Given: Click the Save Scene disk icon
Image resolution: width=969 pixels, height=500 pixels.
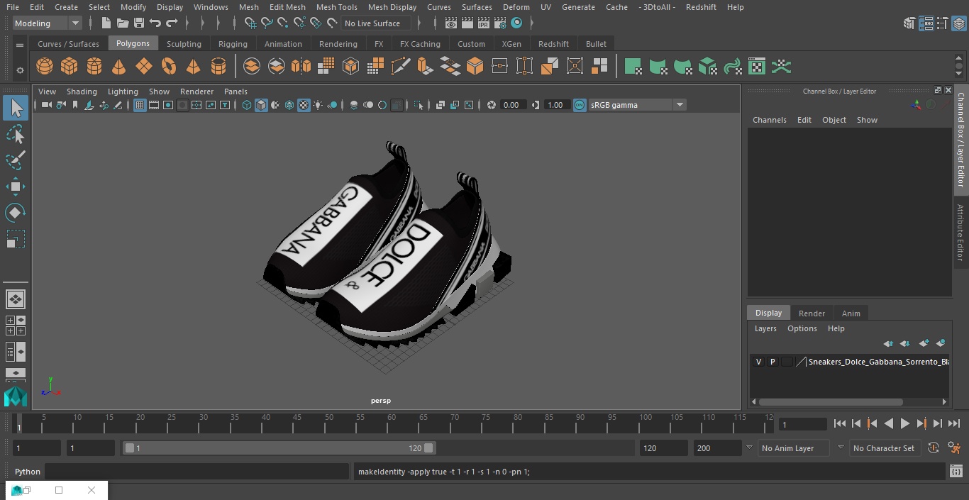Looking at the screenshot, I should click(139, 23).
